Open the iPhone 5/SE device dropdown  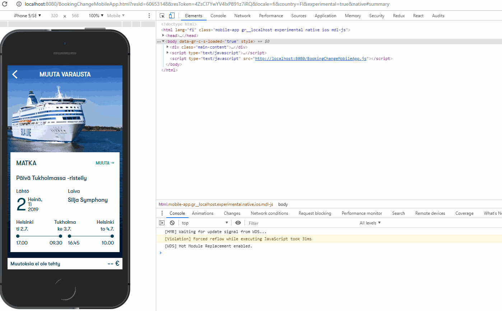(27, 16)
